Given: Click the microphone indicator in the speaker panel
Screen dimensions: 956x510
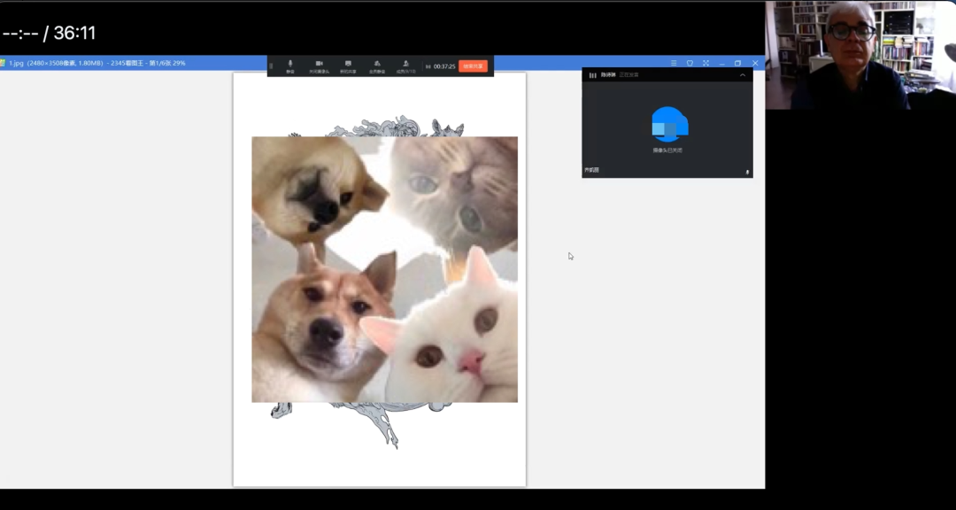Looking at the screenshot, I should click(x=747, y=172).
